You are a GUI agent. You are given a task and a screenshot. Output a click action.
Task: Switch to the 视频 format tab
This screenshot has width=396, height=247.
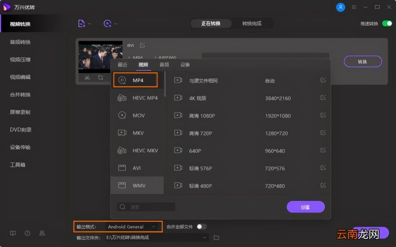143,65
